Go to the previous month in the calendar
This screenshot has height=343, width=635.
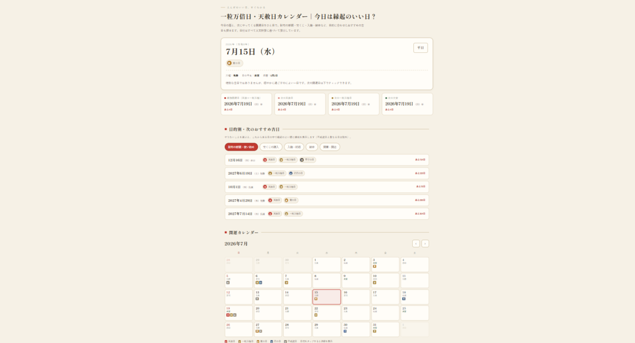pyautogui.click(x=416, y=244)
